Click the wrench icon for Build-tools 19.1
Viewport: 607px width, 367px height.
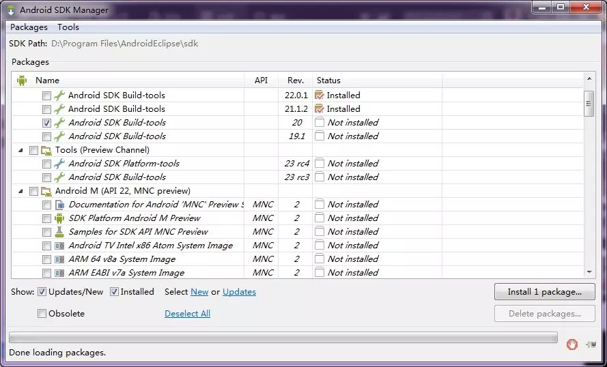59,136
